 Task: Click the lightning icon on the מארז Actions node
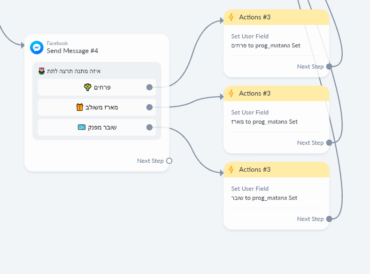[x=231, y=93]
